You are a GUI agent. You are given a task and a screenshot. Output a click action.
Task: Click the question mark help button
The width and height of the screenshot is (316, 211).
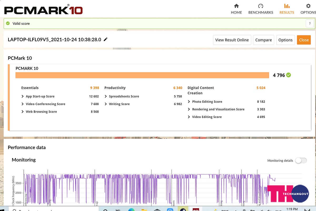[x=310, y=23]
